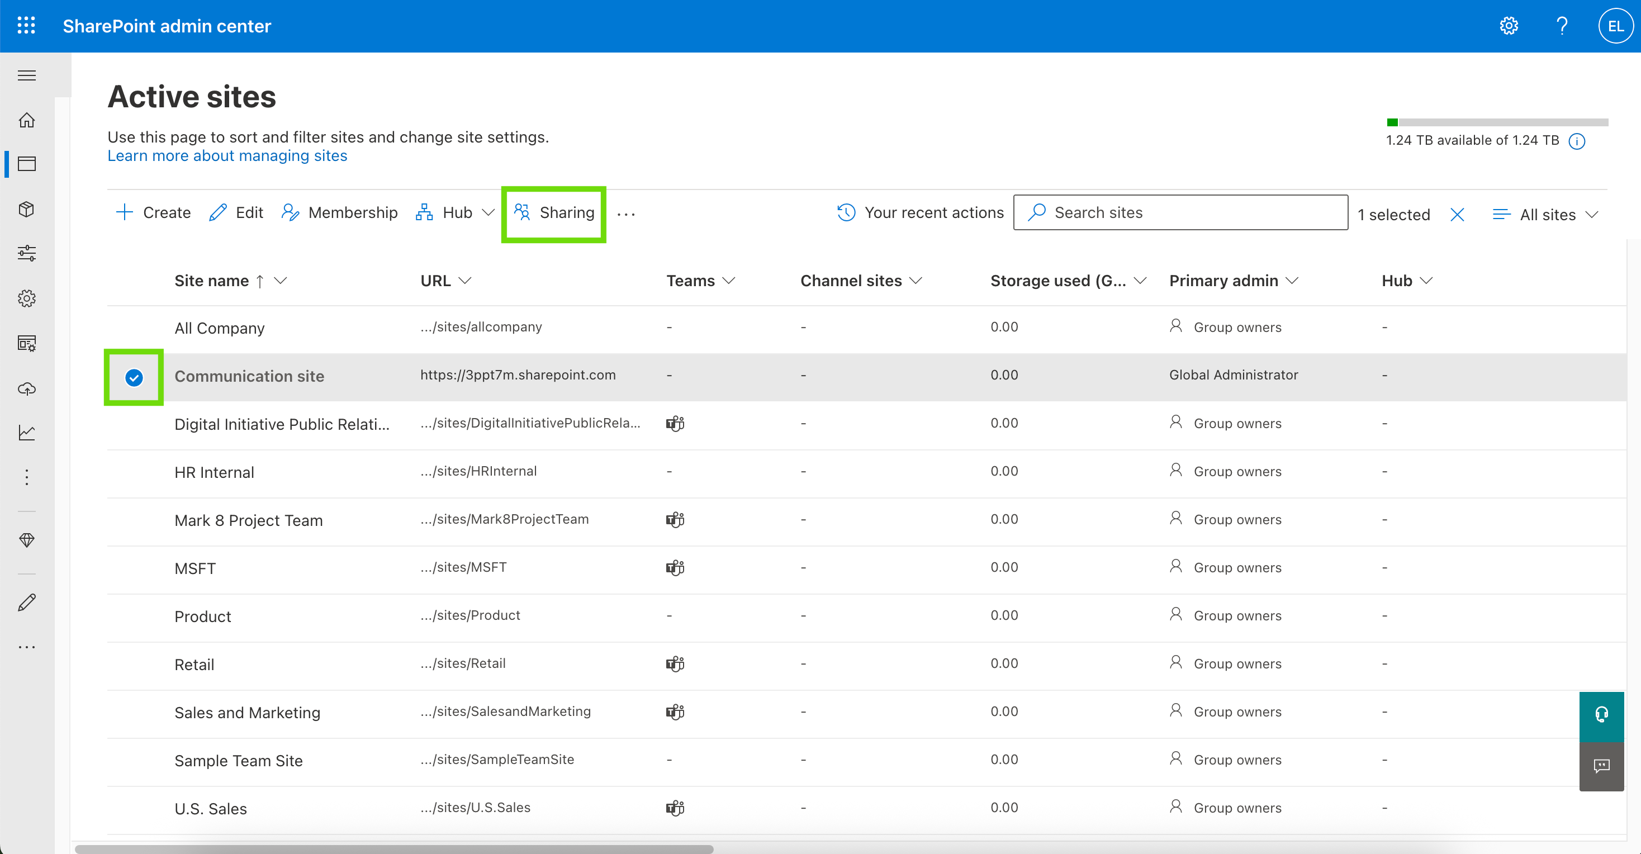Click Learn more about managing sites
Image resolution: width=1641 pixels, height=854 pixels.
227,156
